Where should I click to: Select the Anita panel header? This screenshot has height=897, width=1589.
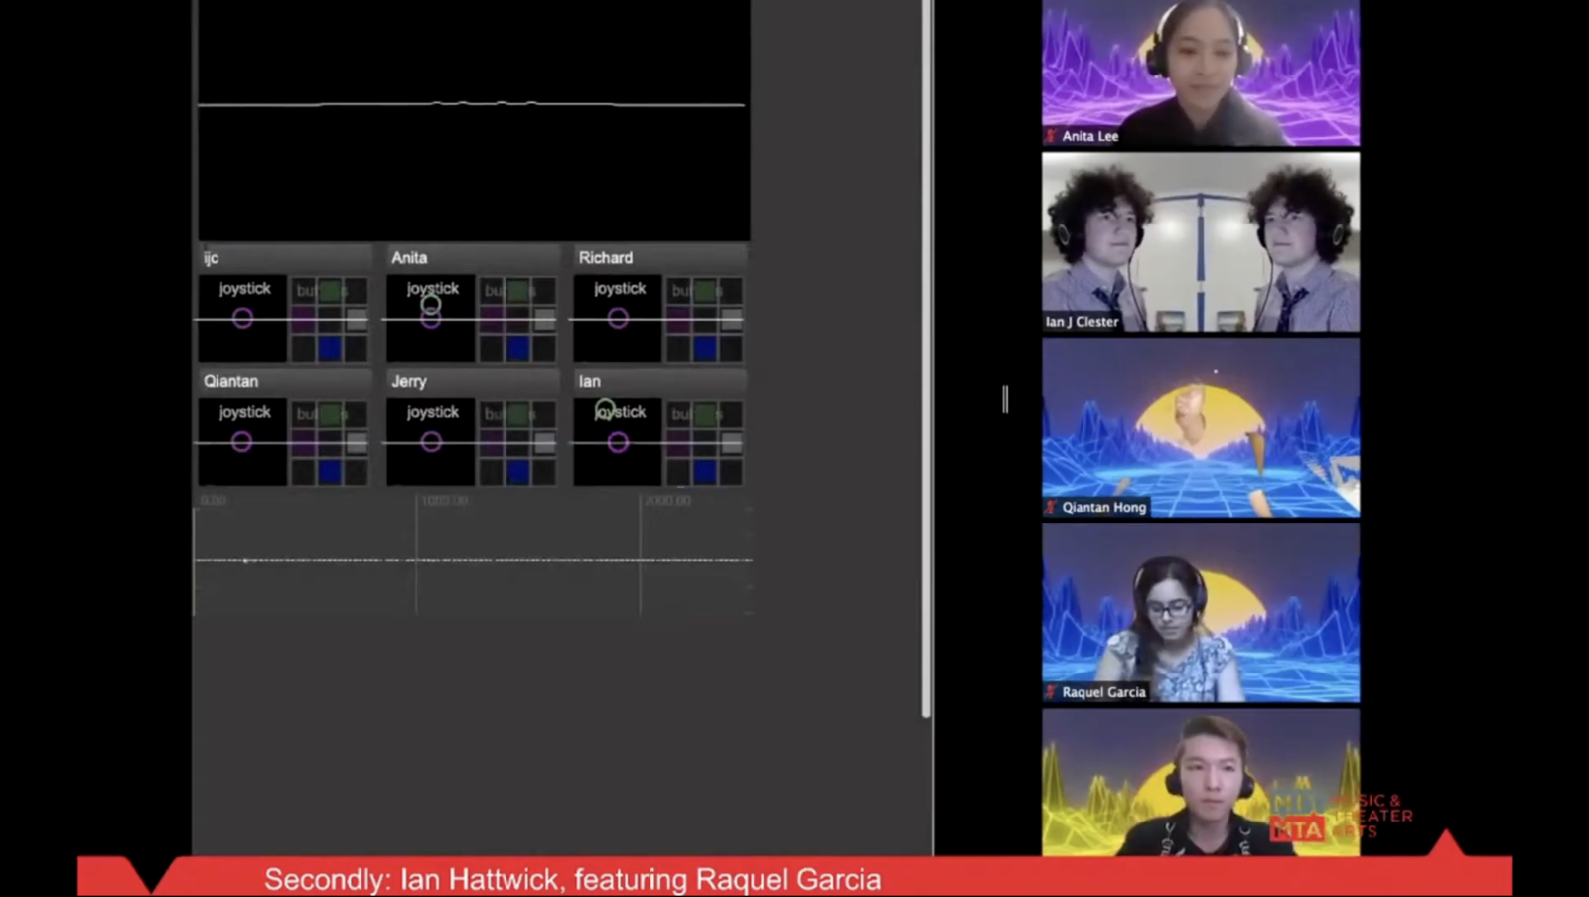pyautogui.click(x=472, y=258)
